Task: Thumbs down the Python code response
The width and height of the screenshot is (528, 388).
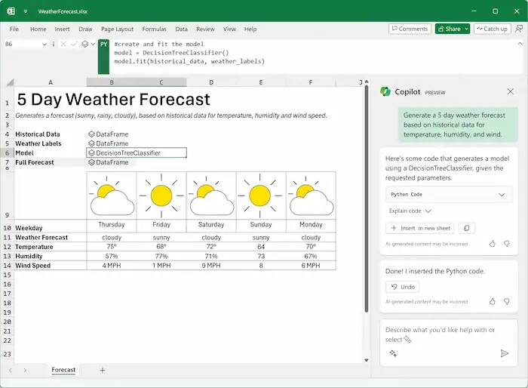Action: point(507,244)
